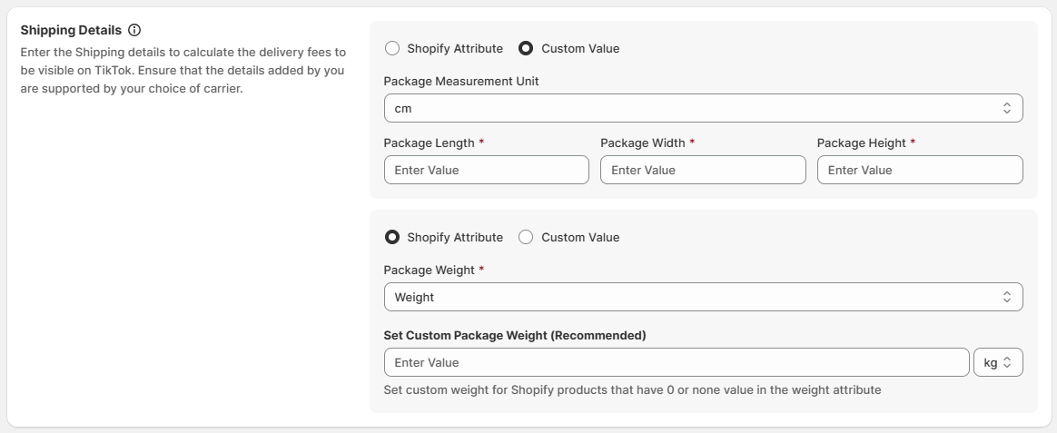Screen dimensions: 1057x433
Task: Select Shopify Attribute for package weight
Action: coord(392,237)
